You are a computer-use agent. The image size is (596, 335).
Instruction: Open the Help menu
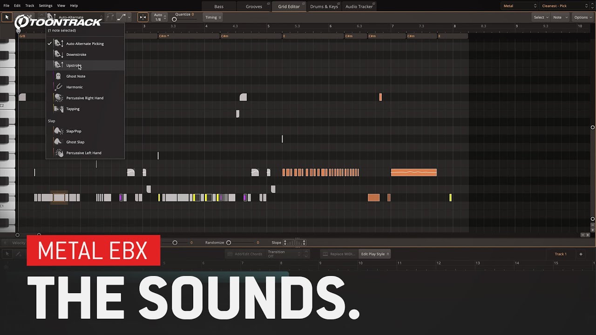pos(74,6)
